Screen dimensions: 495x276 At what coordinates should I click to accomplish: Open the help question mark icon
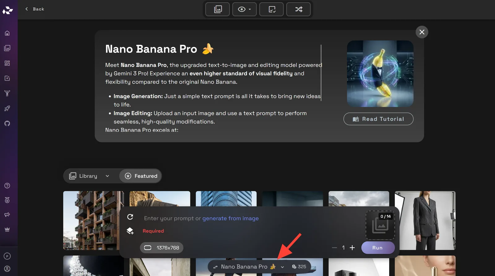point(7,186)
